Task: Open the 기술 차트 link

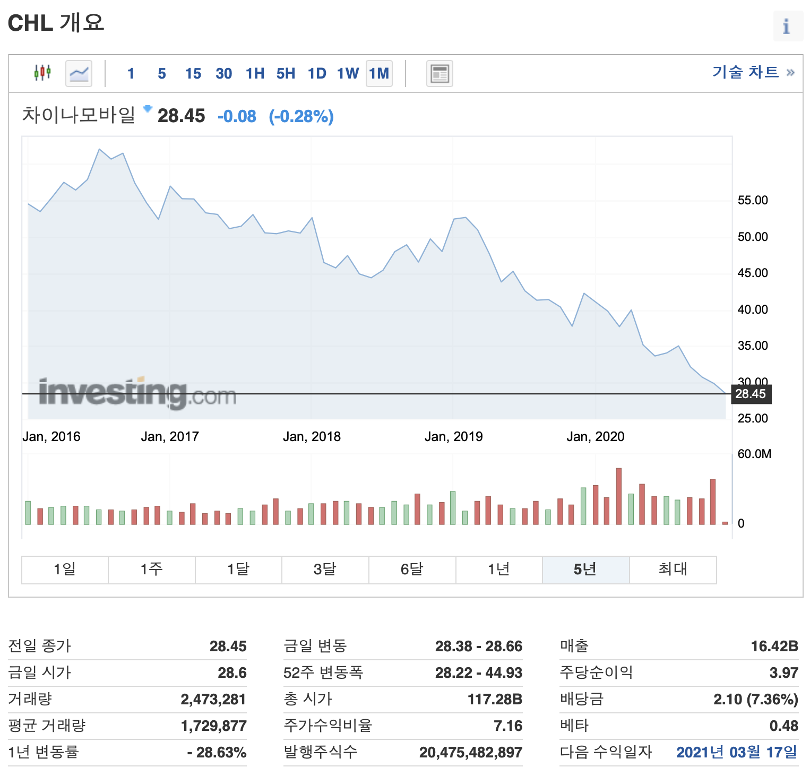Action: tap(753, 72)
